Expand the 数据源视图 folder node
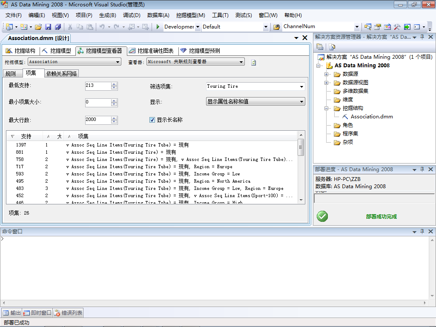 click(326, 83)
